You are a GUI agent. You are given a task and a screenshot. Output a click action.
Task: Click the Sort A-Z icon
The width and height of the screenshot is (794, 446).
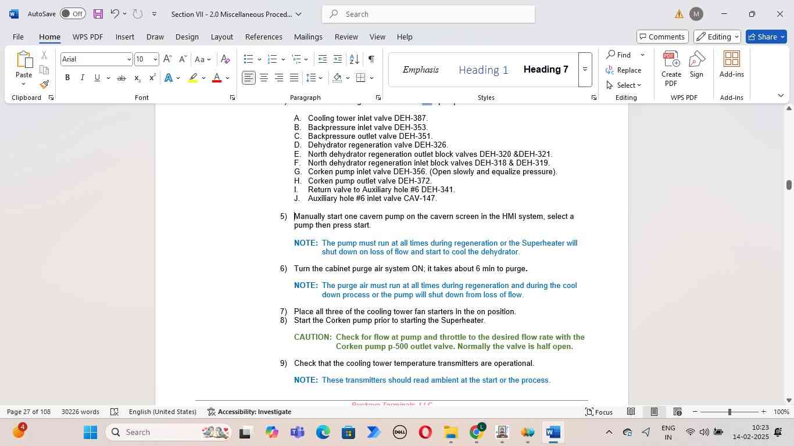pos(354,59)
